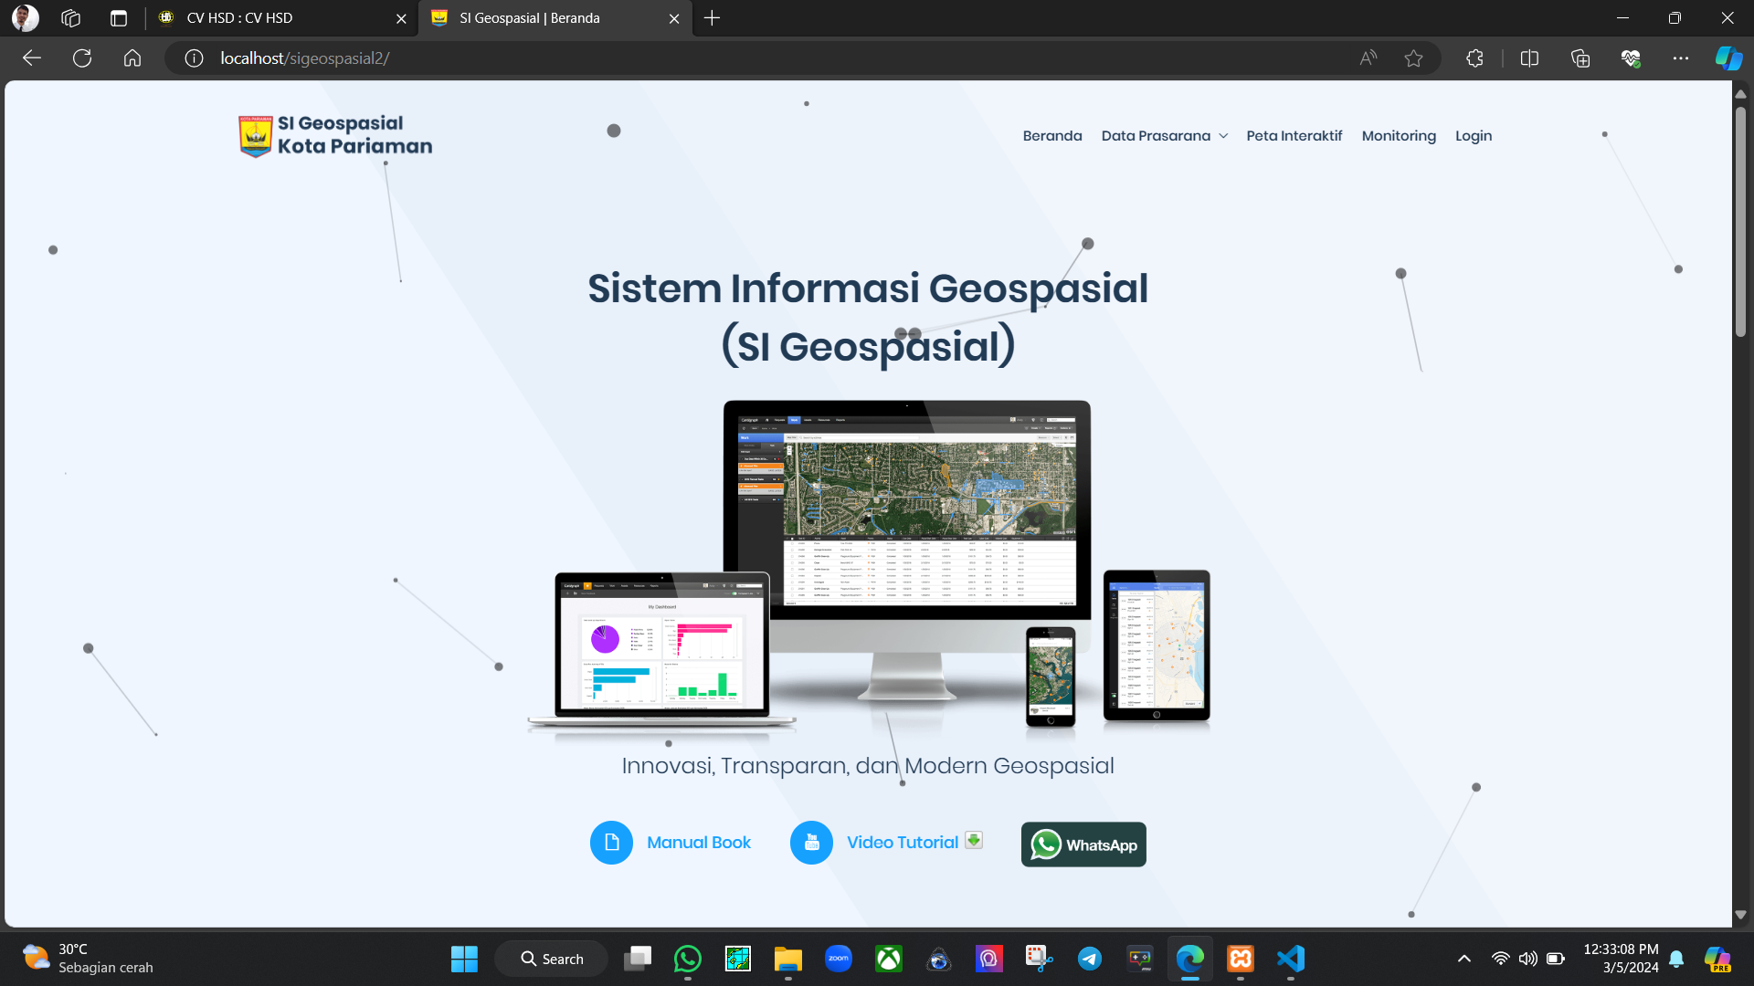
Task: Toggle split screen view icon
Action: click(x=1529, y=58)
